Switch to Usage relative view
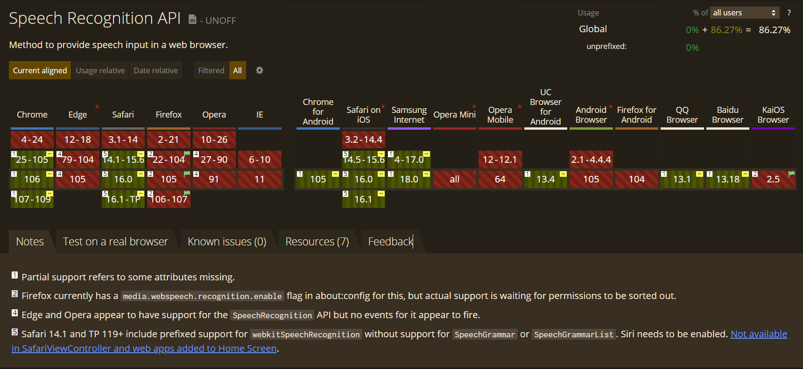This screenshot has height=369, width=803. (100, 70)
